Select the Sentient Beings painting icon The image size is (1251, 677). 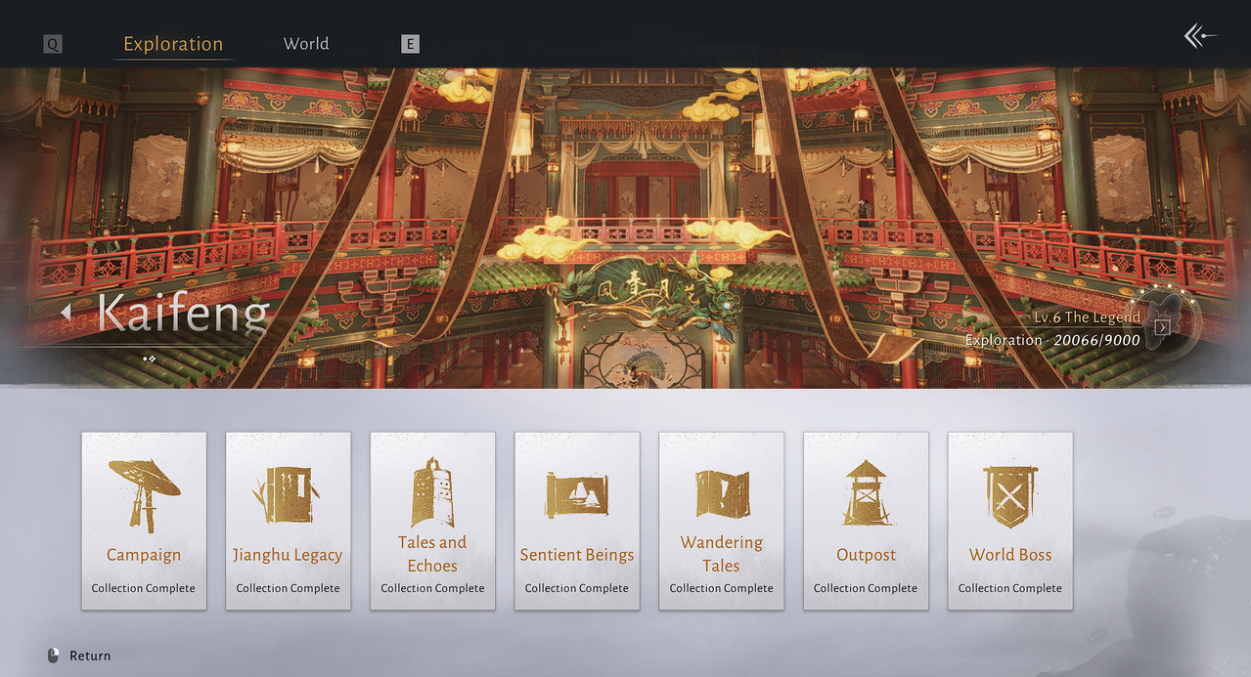click(577, 494)
